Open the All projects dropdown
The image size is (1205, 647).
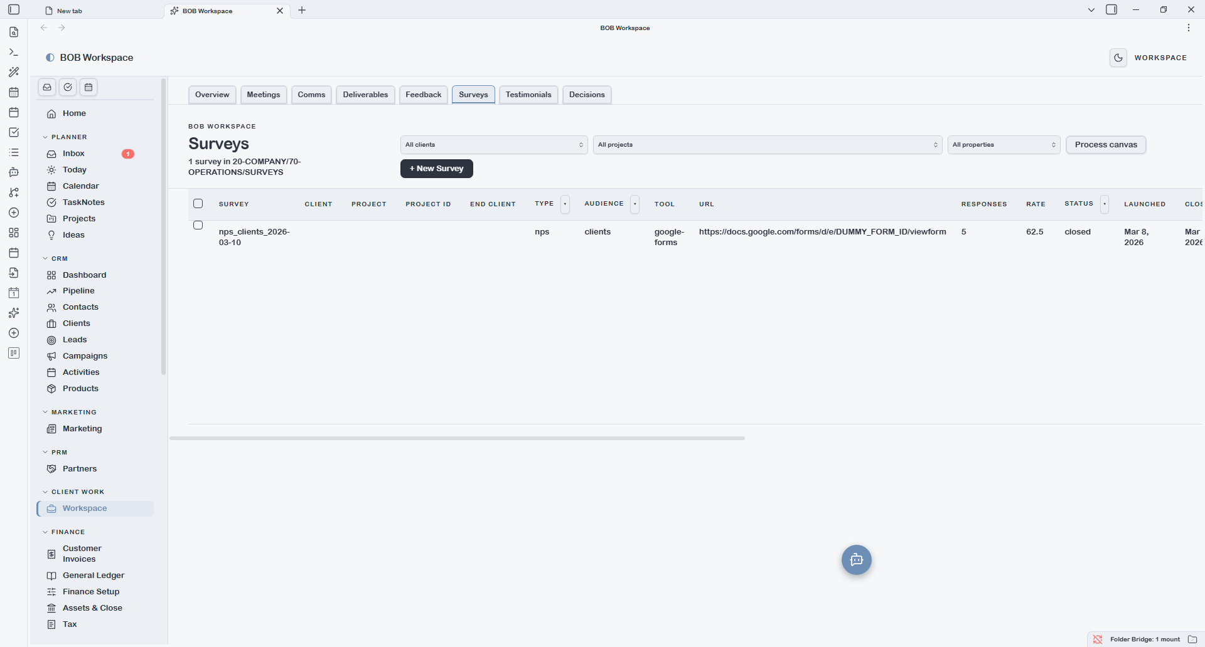coord(768,145)
